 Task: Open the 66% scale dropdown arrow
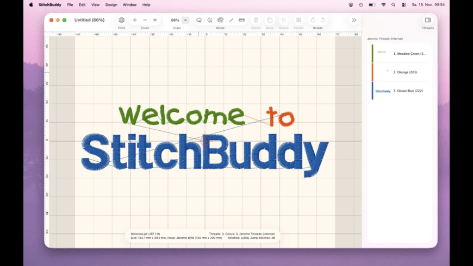click(x=185, y=20)
